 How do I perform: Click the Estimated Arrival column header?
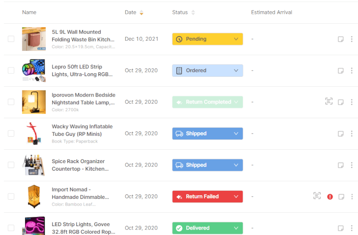272,13
